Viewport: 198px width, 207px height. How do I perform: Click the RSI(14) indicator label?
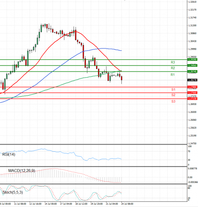click(9, 154)
